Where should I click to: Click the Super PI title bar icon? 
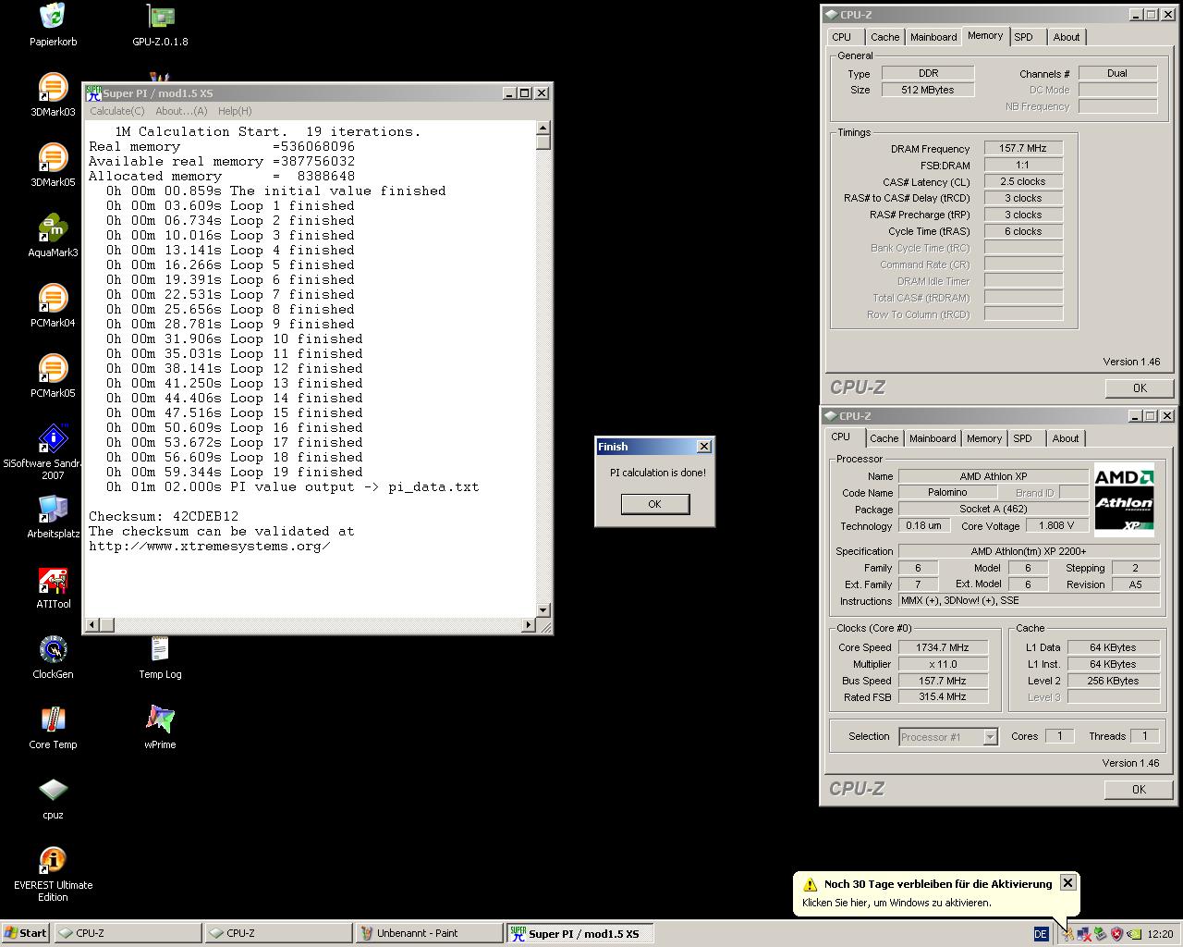point(92,92)
